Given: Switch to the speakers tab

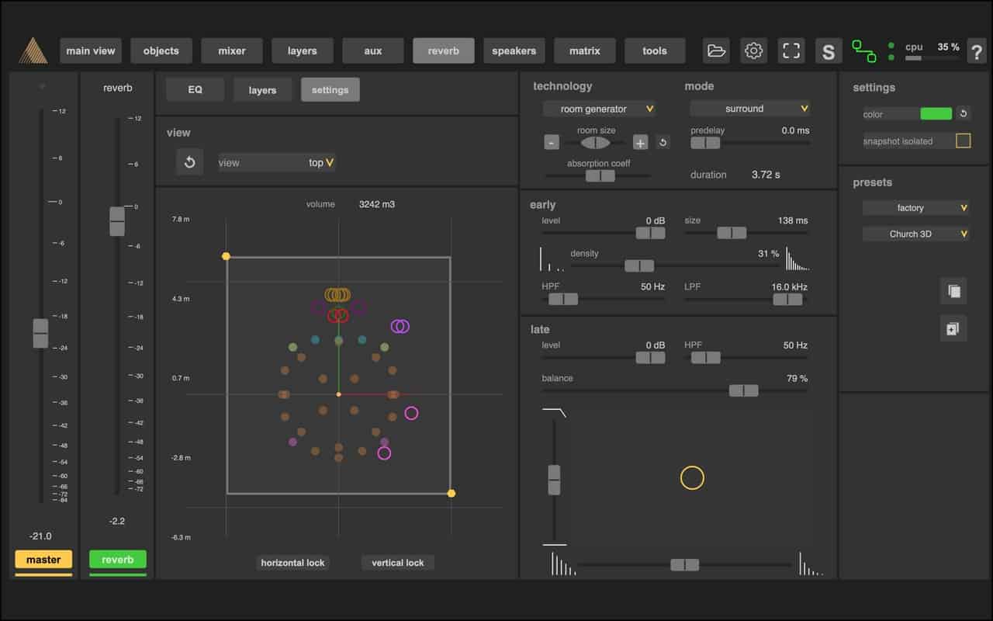Looking at the screenshot, I should click(514, 51).
